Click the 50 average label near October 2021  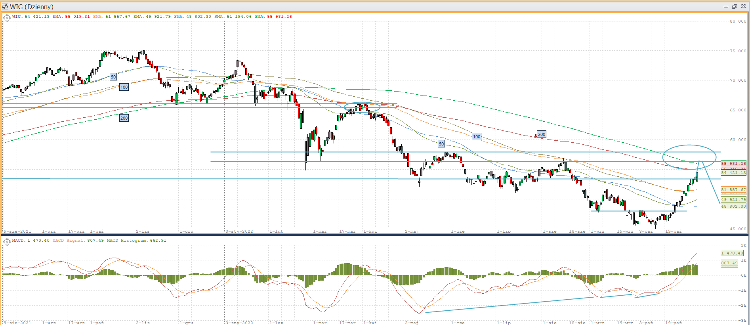coord(113,77)
